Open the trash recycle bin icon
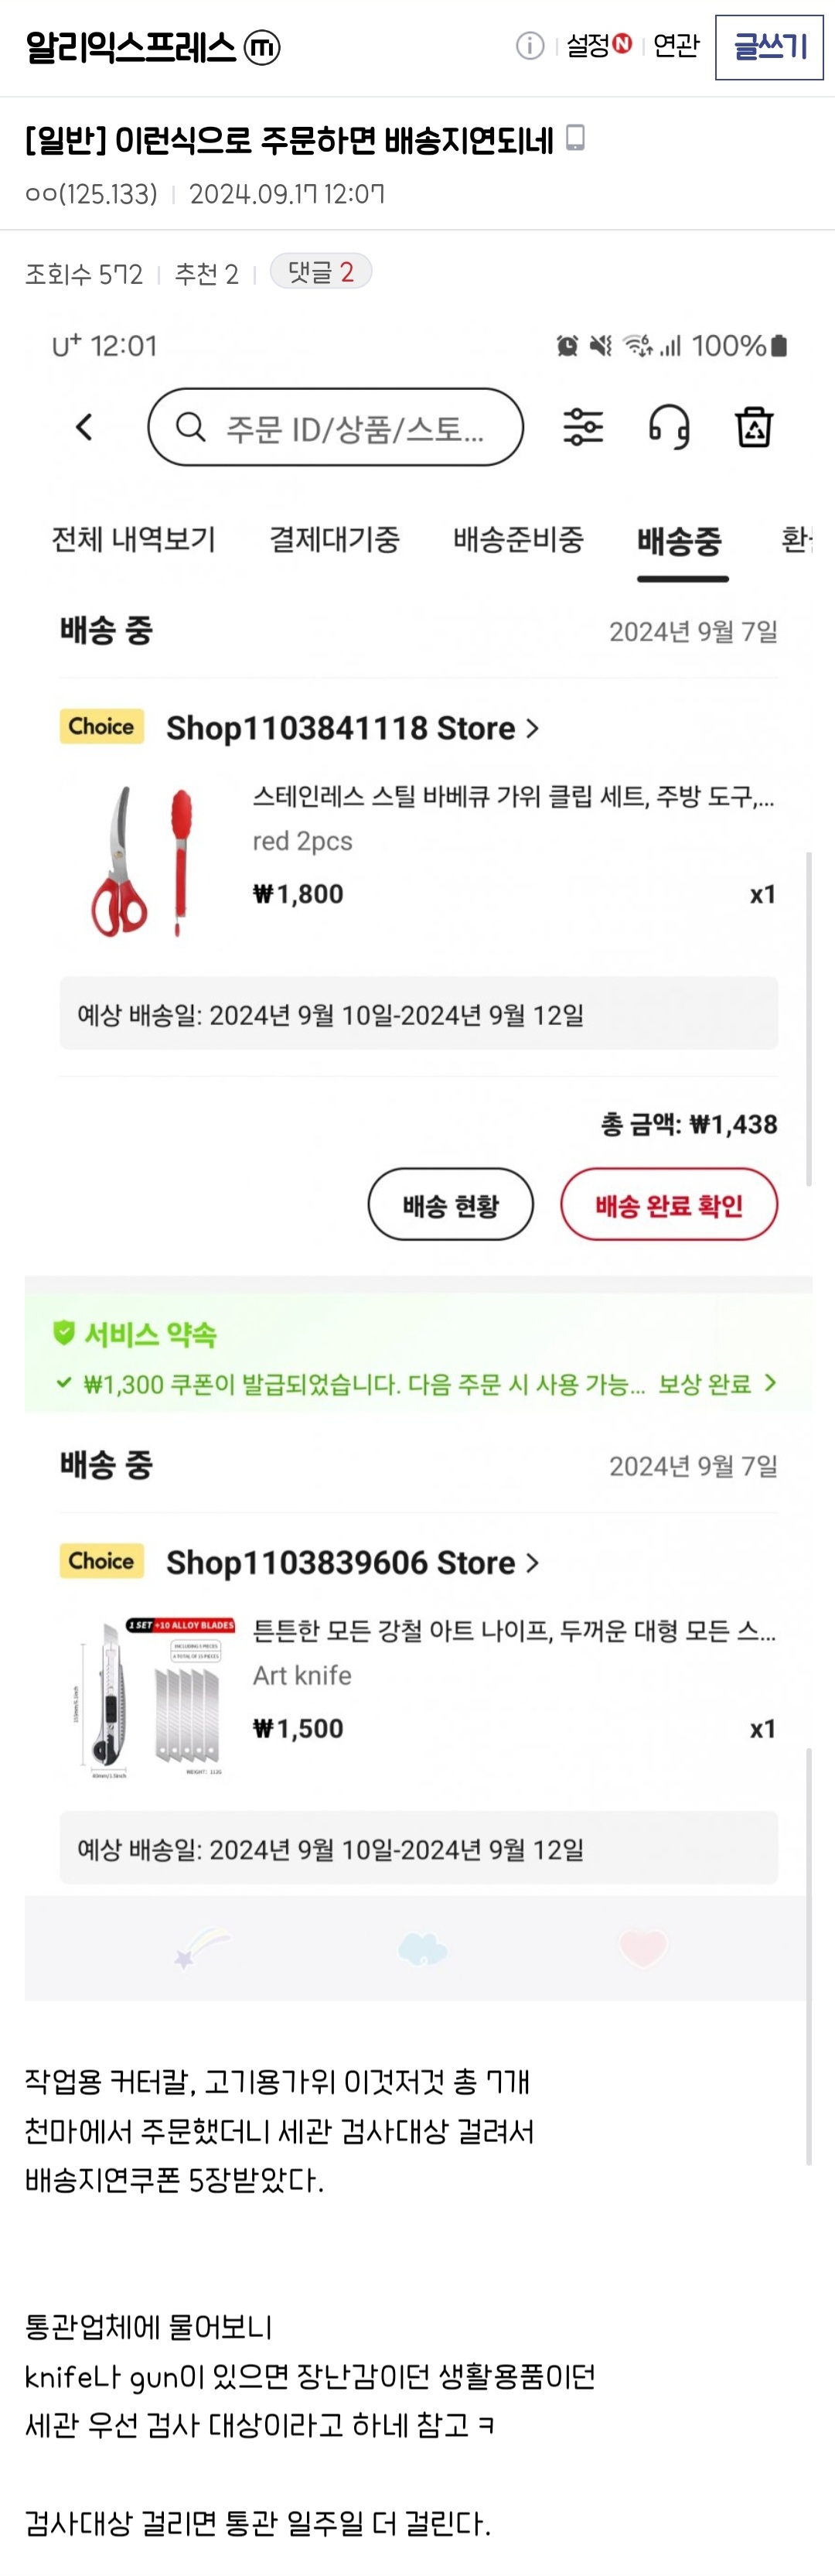Image resolution: width=835 pixels, height=2576 pixels. pyautogui.click(x=754, y=427)
